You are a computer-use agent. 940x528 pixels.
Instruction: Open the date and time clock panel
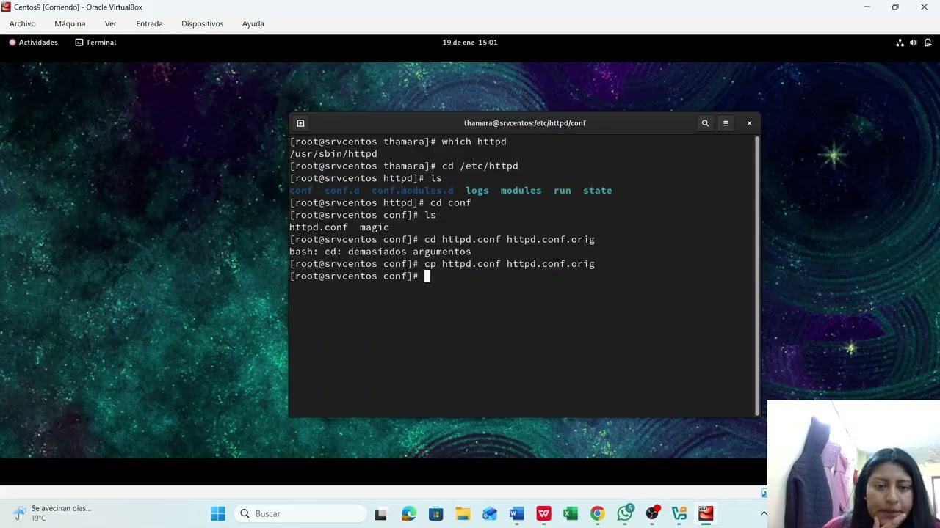[470, 43]
